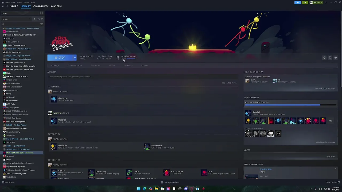The height and width of the screenshot is (192, 342).
Task: Switch to the COMMUNITY tab
Action: [41, 6]
